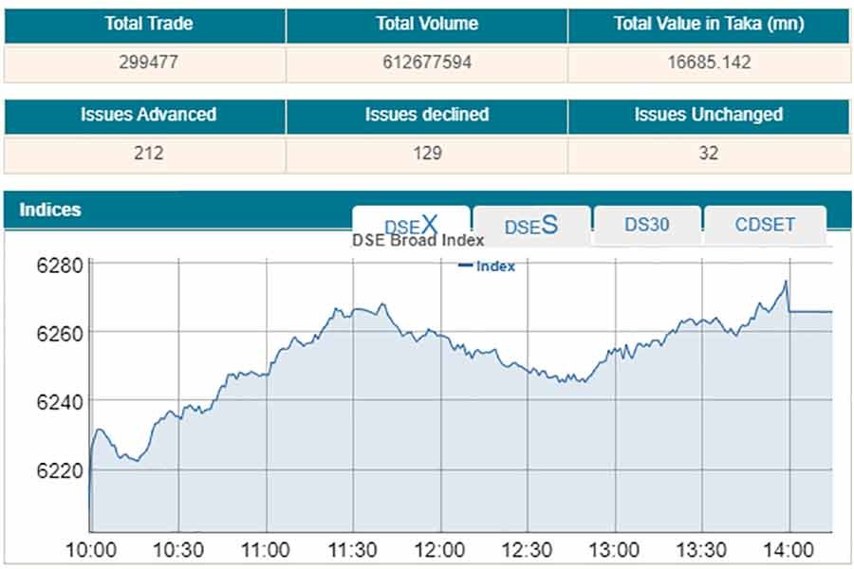This screenshot has height=569, width=854.
Task: Select the 612677594 total volume value
Action: click(x=427, y=64)
